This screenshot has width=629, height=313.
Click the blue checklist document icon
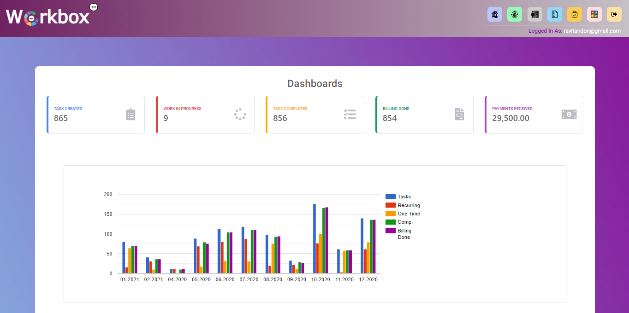[x=555, y=14]
